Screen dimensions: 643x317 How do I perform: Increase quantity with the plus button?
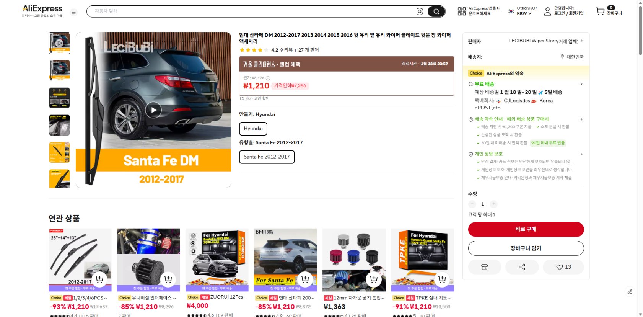click(493, 204)
